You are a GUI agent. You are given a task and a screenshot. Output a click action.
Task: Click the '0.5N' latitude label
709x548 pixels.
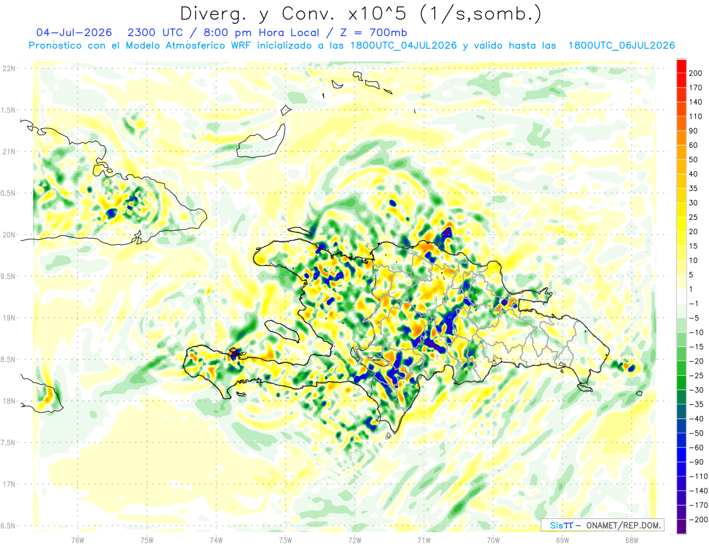[9, 193]
